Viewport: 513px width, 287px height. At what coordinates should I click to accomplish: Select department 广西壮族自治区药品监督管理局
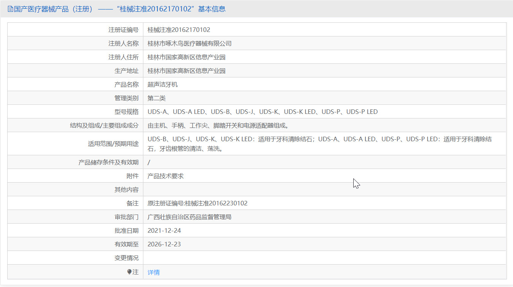[189, 217]
